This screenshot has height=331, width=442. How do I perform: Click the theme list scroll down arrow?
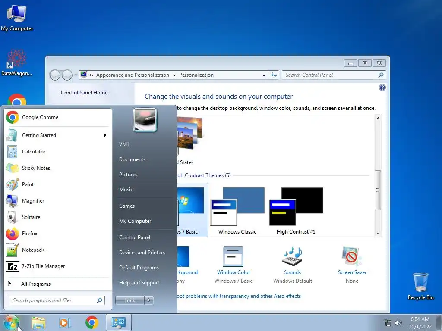(x=378, y=233)
